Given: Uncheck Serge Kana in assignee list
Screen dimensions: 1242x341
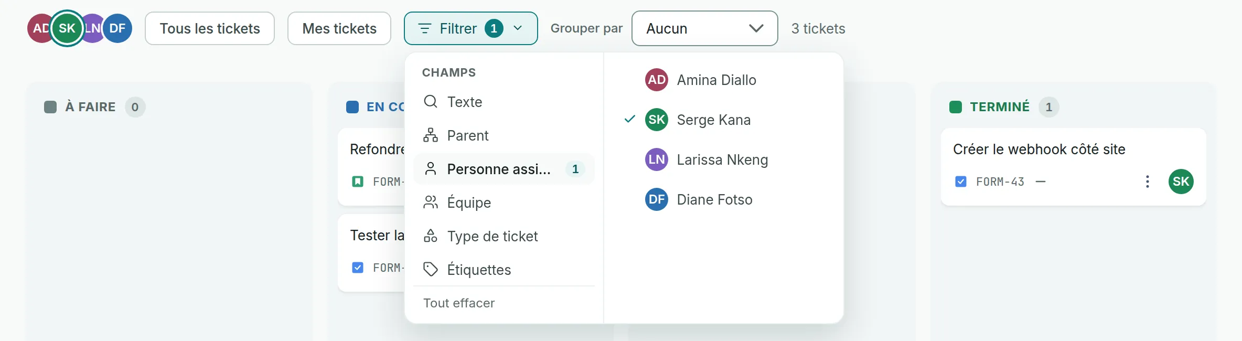Looking at the screenshot, I should 724,120.
